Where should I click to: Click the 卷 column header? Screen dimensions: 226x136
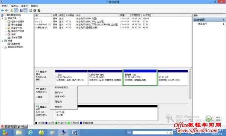[x=43, y=15]
